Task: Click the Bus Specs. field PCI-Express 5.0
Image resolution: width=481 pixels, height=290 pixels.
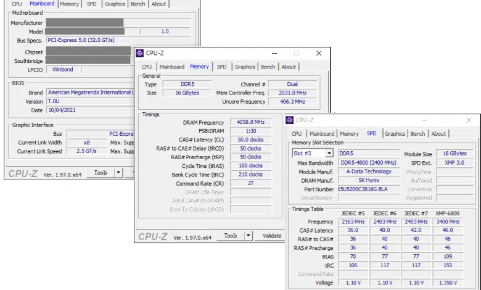Action: click(x=118, y=40)
